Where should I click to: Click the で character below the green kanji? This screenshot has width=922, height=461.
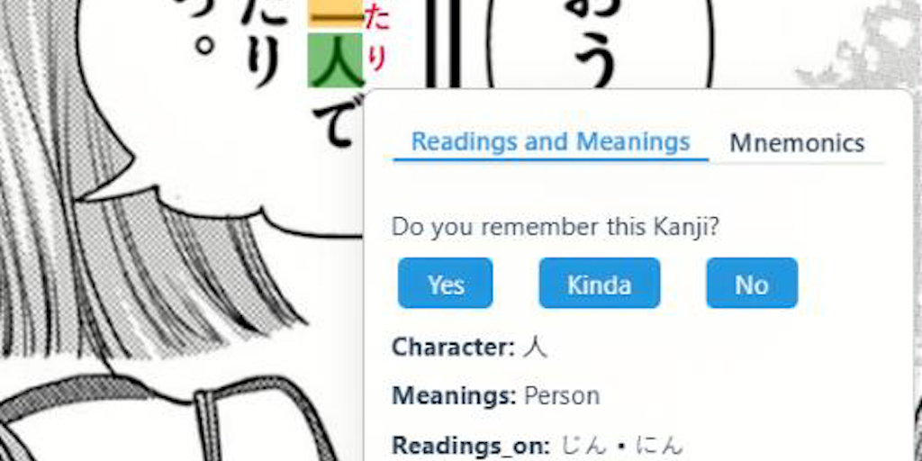point(334,120)
